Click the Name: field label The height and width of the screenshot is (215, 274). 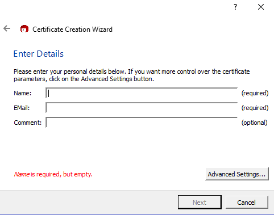23,93
